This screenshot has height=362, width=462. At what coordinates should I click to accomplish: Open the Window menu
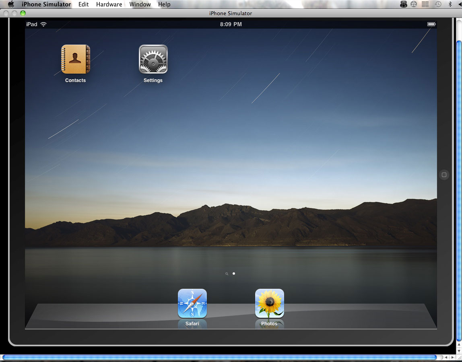coord(140,4)
